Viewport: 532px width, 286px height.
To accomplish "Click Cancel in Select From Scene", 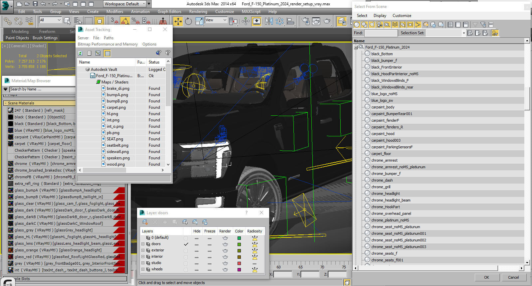I will 513,277.
